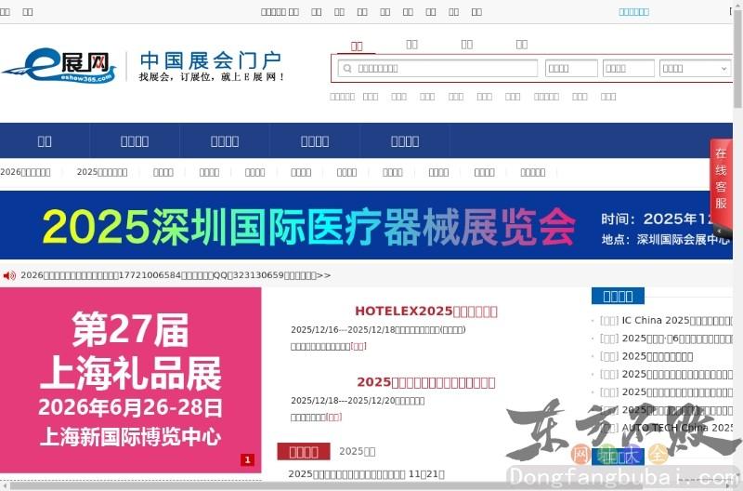
Task: Select slide indicator 1 on the pink banner
Action: (x=247, y=459)
